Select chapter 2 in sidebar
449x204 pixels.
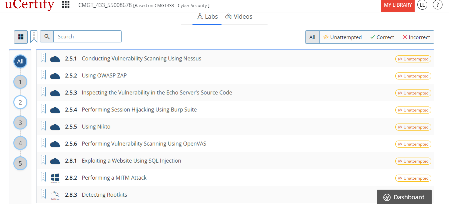(20, 102)
